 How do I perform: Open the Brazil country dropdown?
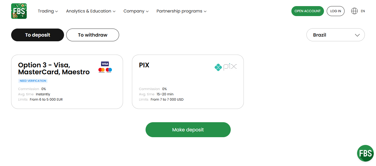(x=335, y=35)
